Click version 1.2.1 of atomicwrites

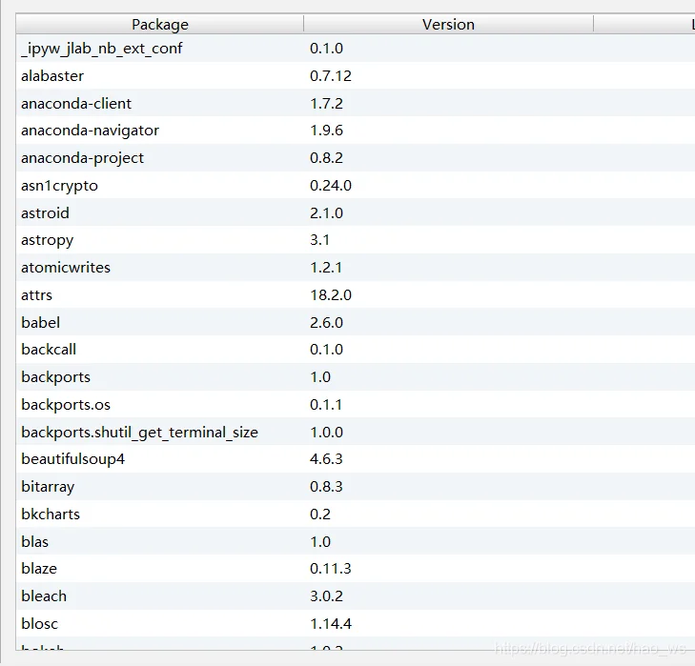click(x=326, y=268)
